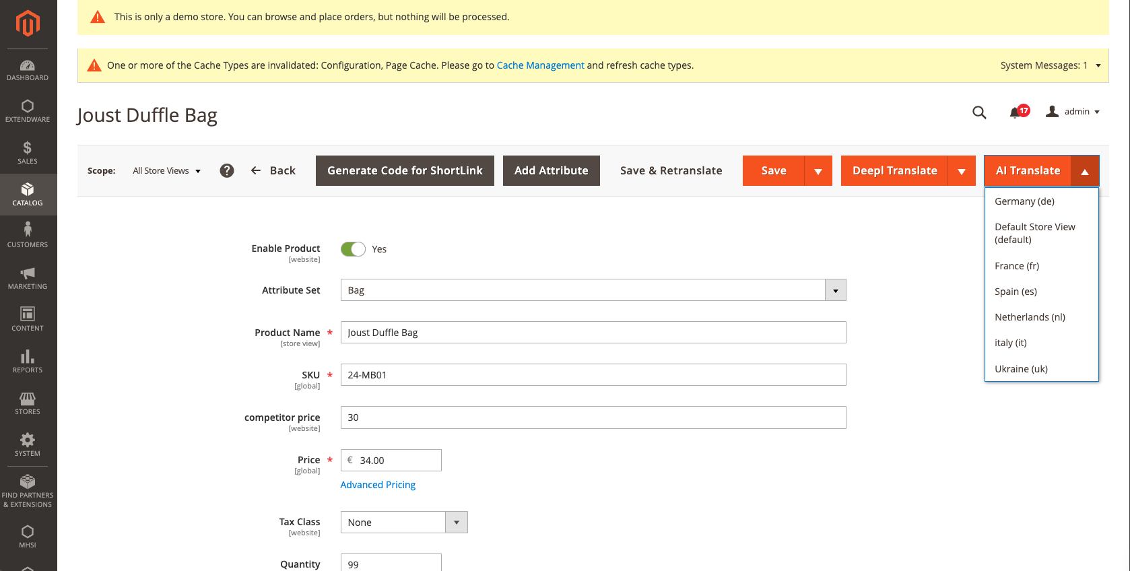This screenshot has height=571, width=1130.
Task: Open the Tax Class dropdown
Action: tap(456, 523)
